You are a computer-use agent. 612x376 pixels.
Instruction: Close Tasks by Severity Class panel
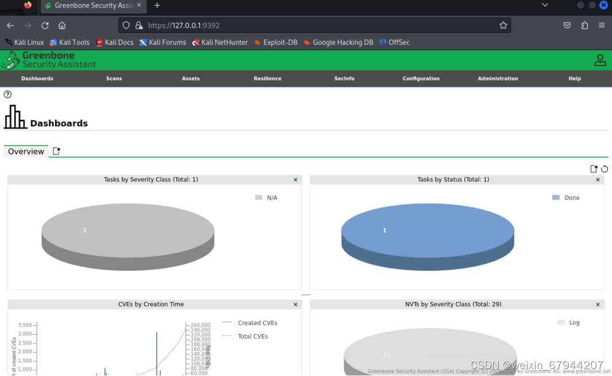(295, 180)
